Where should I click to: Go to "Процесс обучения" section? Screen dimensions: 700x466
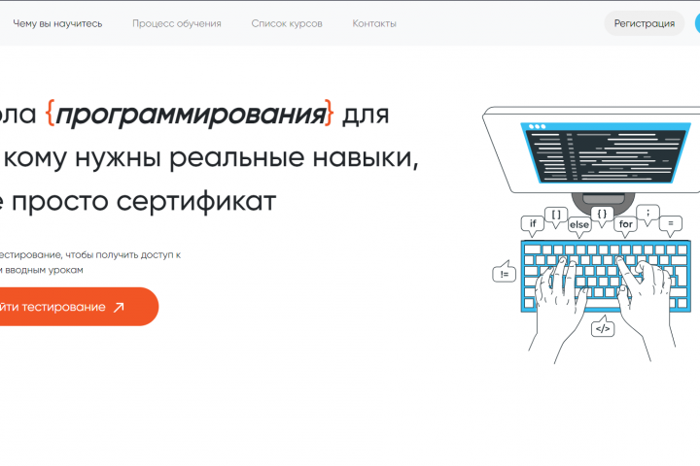click(177, 23)
